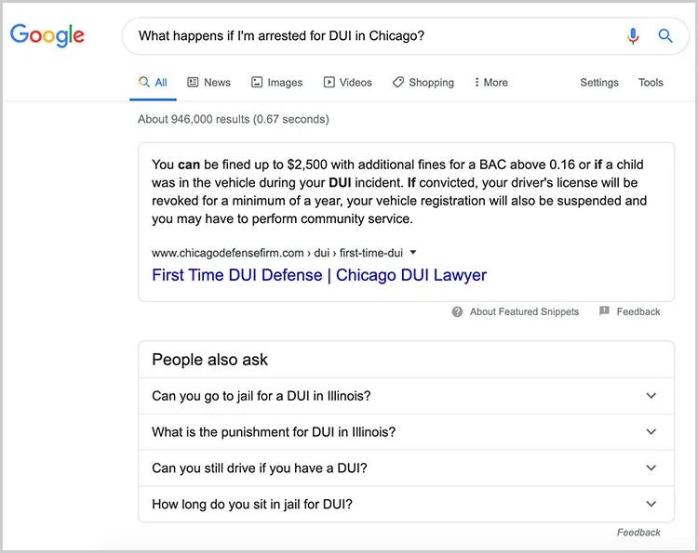This screenshot has width=698, height=553.
Task: Click Feedback below People also ask
Action: [638, 533]
